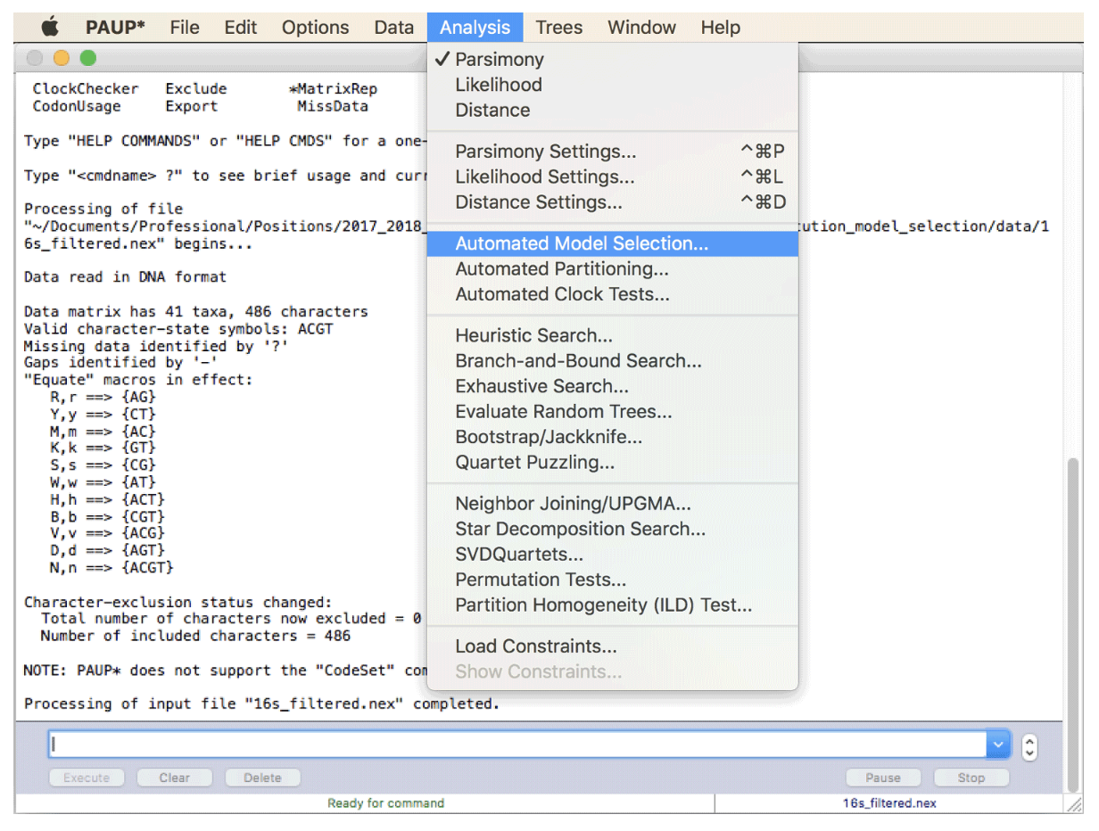This screenshot has height=831, width=1099.
Task: Choose Automated Model Selection
Action: tap(582, 243)
